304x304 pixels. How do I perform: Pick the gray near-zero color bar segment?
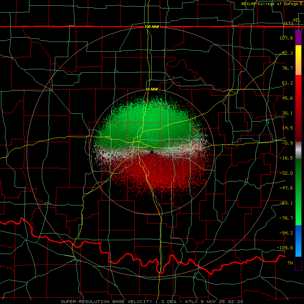298,151
